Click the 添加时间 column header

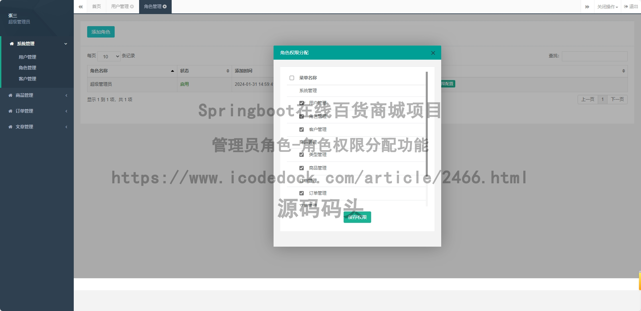point(243,71)
